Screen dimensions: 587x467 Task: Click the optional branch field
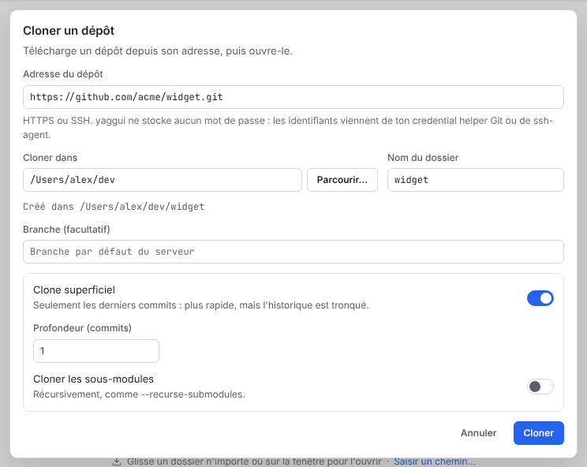pos(293,252)
